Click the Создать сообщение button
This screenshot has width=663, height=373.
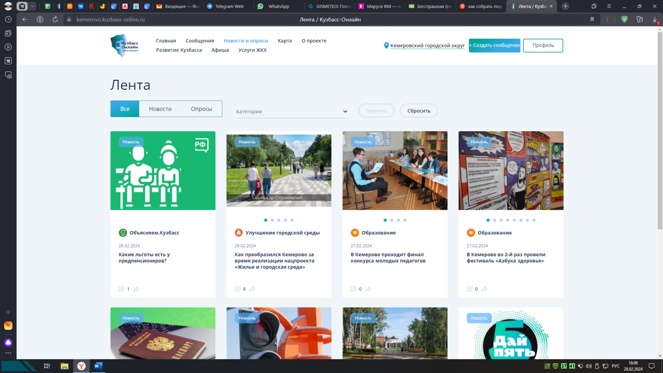click(495, 46)
